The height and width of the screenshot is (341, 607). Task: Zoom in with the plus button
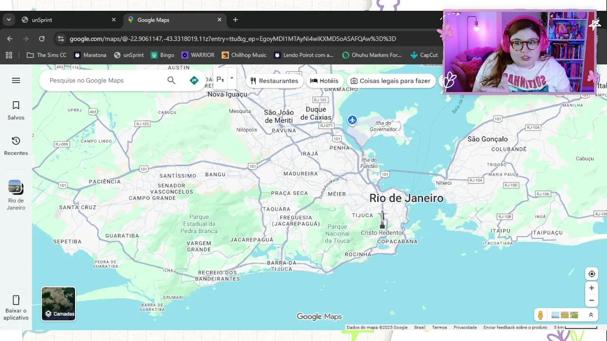pos(592,288)
